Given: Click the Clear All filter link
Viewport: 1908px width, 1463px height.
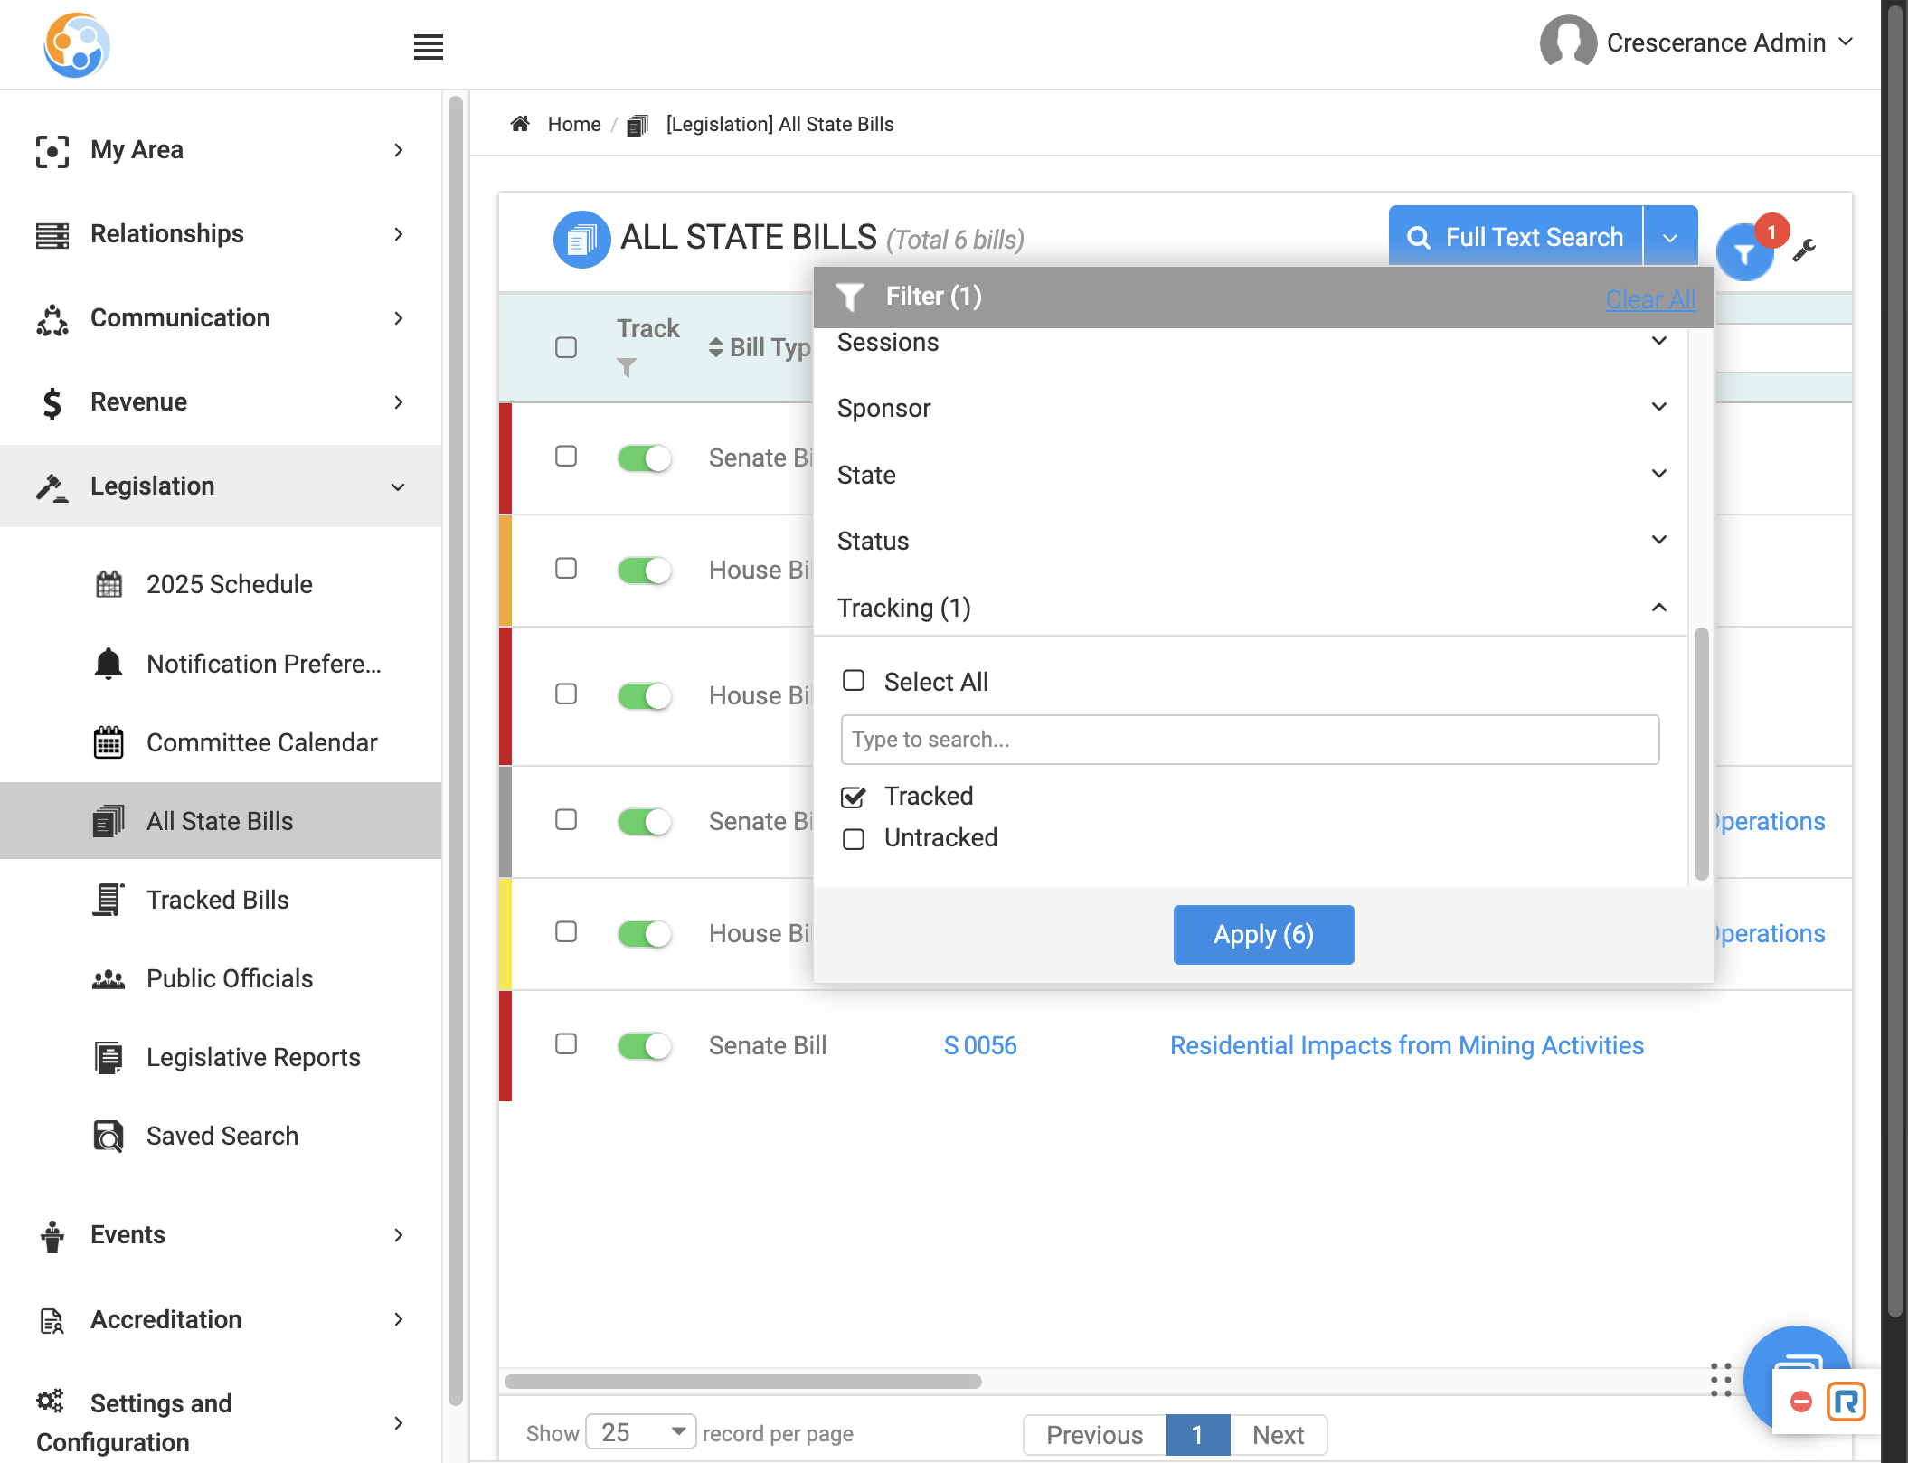Looking at the screenshot, I should tap(1650, 299).
